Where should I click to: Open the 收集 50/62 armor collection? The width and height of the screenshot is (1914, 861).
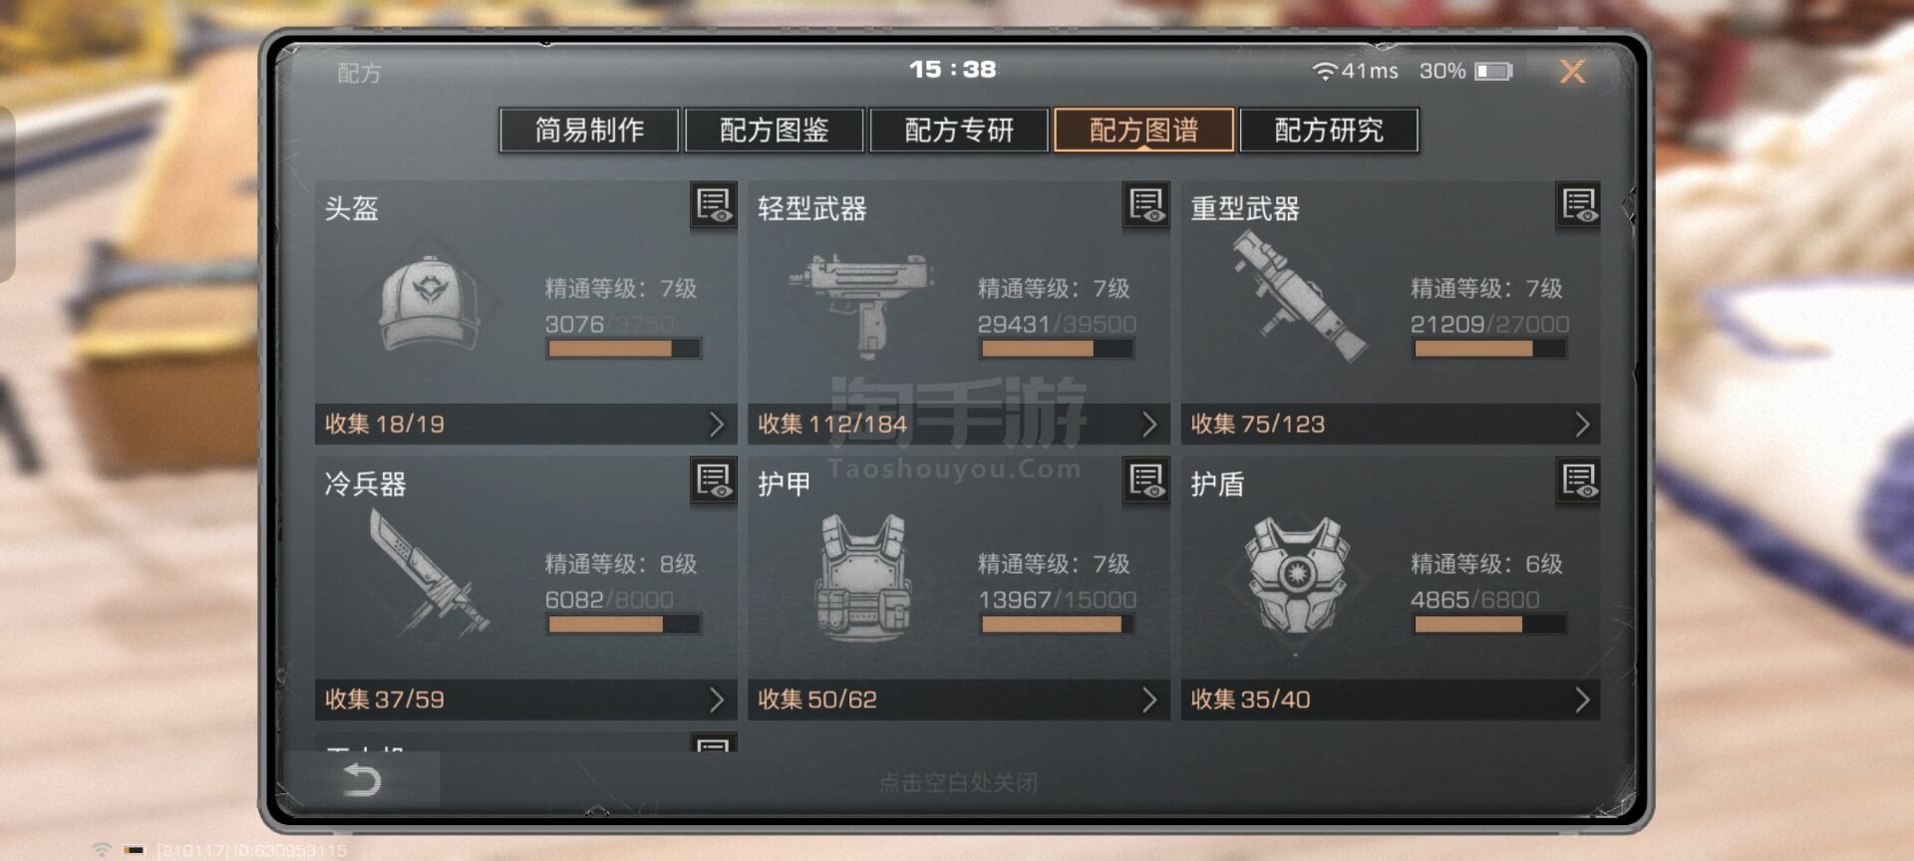958,700
